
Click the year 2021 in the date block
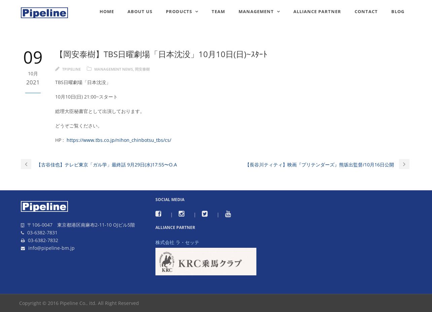(x=33, y=82)
